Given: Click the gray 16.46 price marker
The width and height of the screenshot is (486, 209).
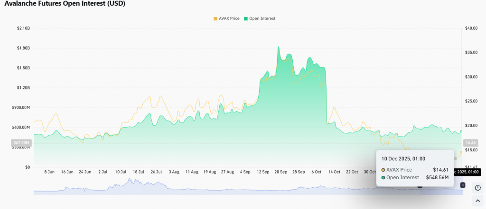Looking at the screenshot, I should [x=469, y=142].
